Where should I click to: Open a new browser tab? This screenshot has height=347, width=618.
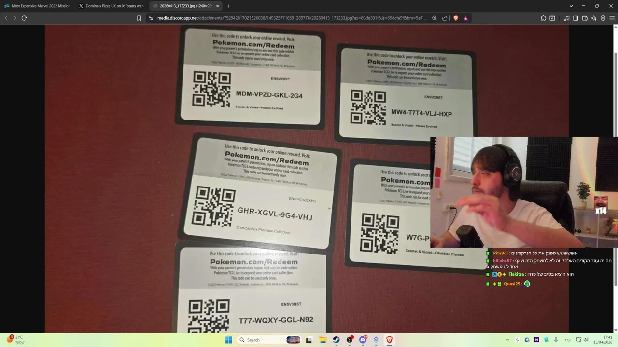click(x=229, y=6)
